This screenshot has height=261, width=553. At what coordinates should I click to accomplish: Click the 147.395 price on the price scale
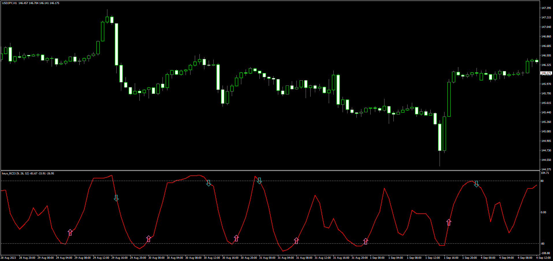(x=546, y=8)
